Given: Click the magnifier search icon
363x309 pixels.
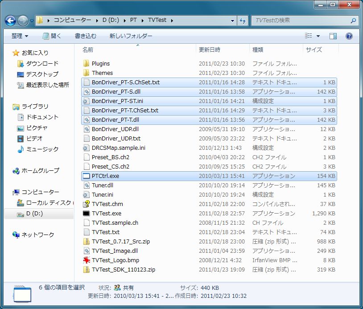Looking at the screenshot, I should point(353,21).
